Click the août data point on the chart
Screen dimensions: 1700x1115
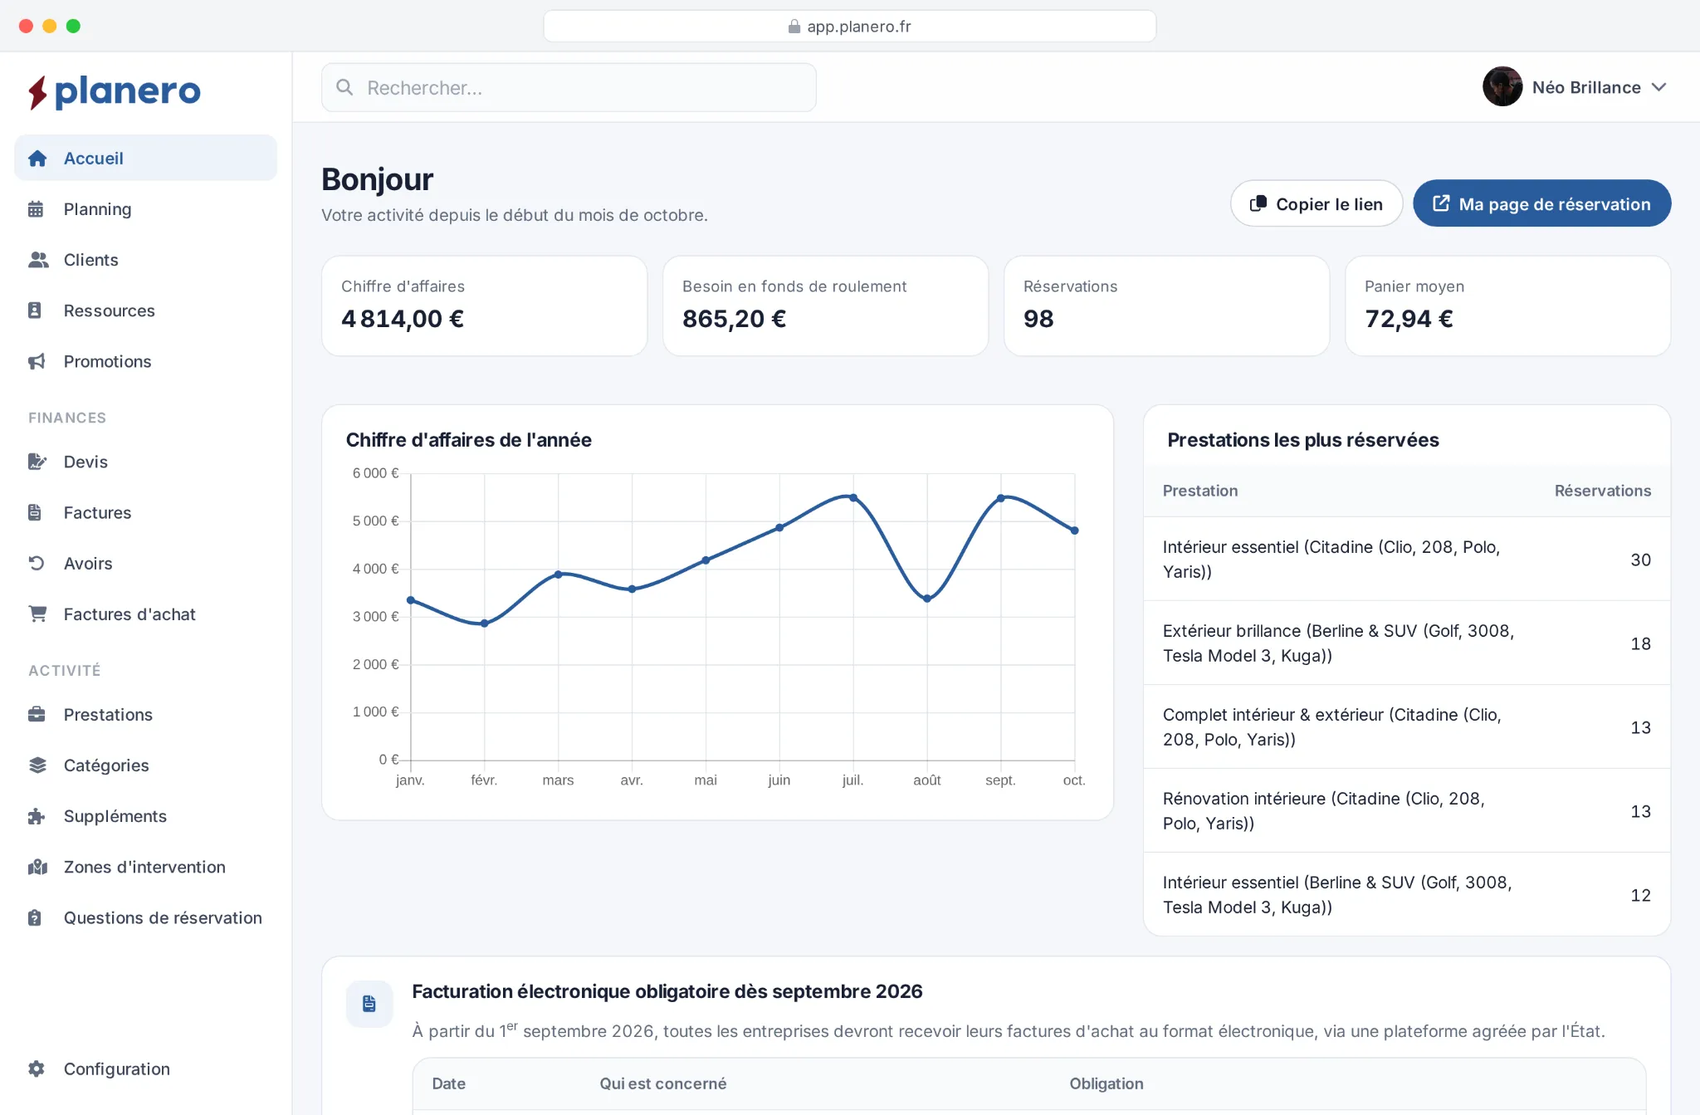pyautogui.click(x=926, y=599)
